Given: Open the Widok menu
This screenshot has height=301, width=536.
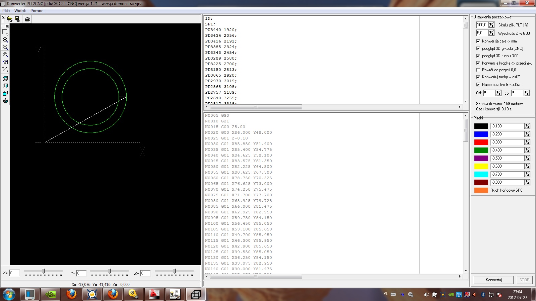Looking at the screenshot, I should point(20,11).
